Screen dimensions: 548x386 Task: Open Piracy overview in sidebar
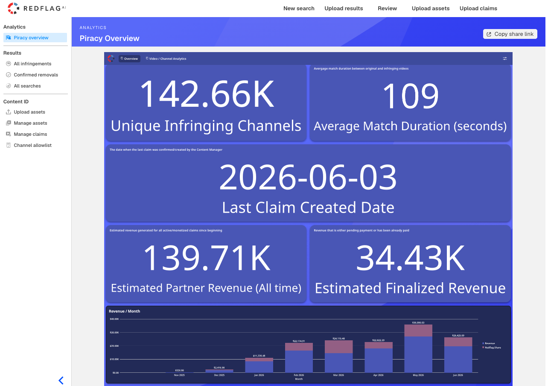point(35,38)
